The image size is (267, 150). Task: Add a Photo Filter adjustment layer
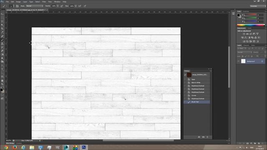tap(252, 37)
